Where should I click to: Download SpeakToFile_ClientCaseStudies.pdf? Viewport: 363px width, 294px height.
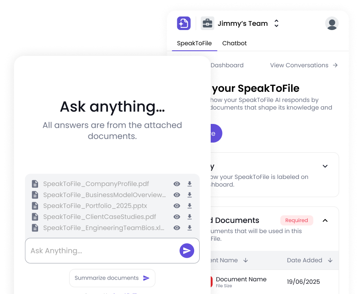click(190, 217)
